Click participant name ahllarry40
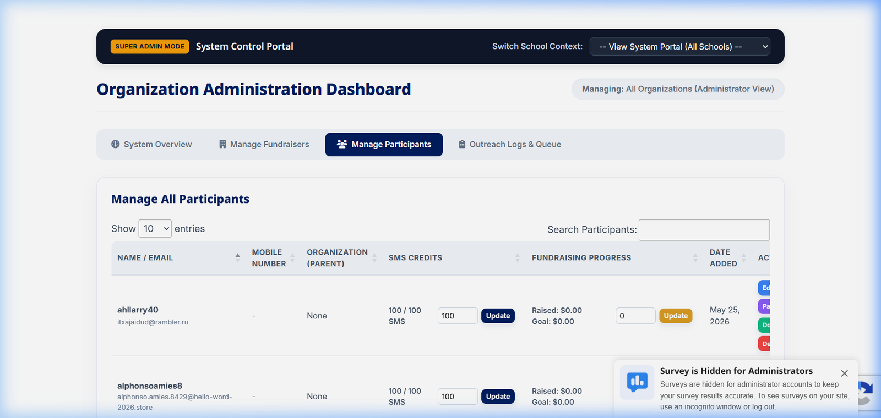Screen dimensions: 881x418 point(138,310)
